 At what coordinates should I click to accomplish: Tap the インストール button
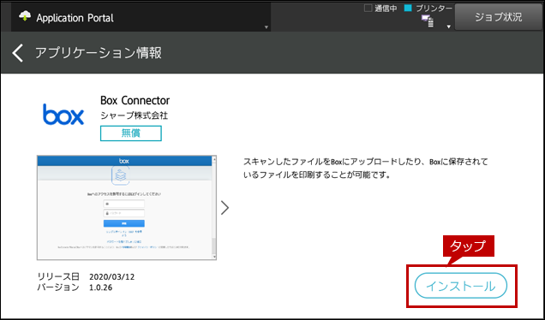461,286
